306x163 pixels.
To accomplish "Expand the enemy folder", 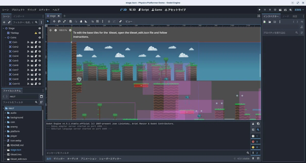I will click(5, 127).
